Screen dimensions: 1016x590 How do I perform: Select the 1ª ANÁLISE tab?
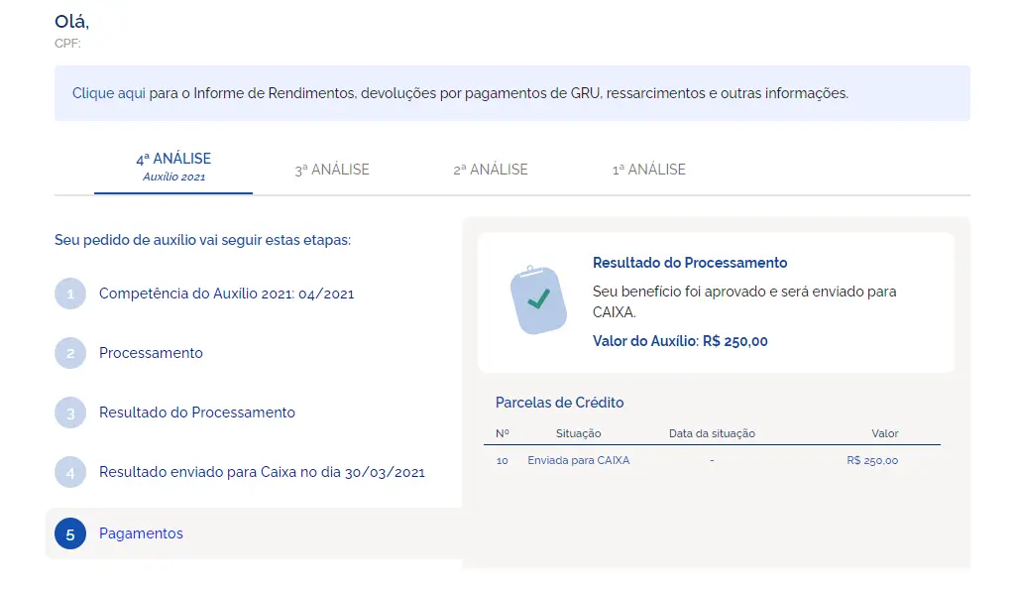click(x=646, y=169)
